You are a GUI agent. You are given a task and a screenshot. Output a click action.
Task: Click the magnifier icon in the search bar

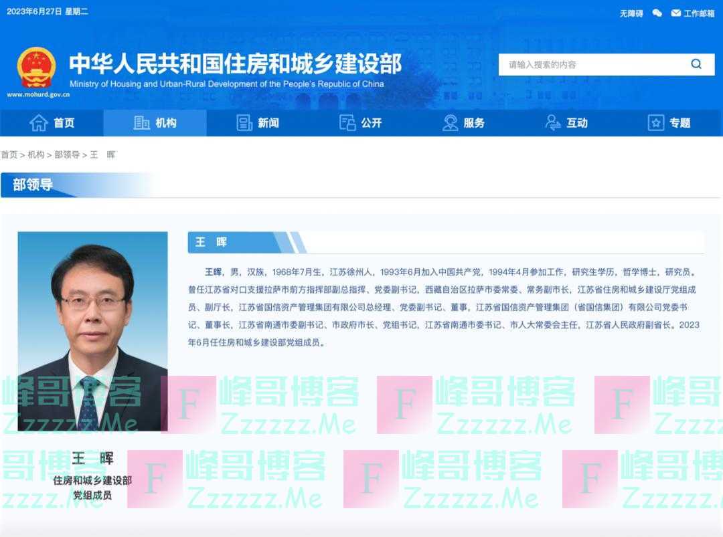[696, 64]
